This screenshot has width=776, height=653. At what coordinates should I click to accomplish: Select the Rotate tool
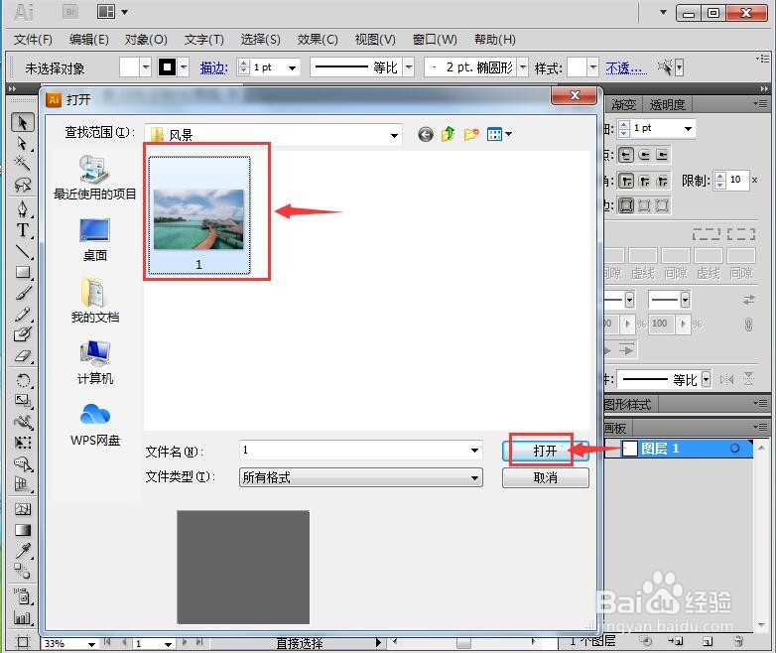[23, 380]
